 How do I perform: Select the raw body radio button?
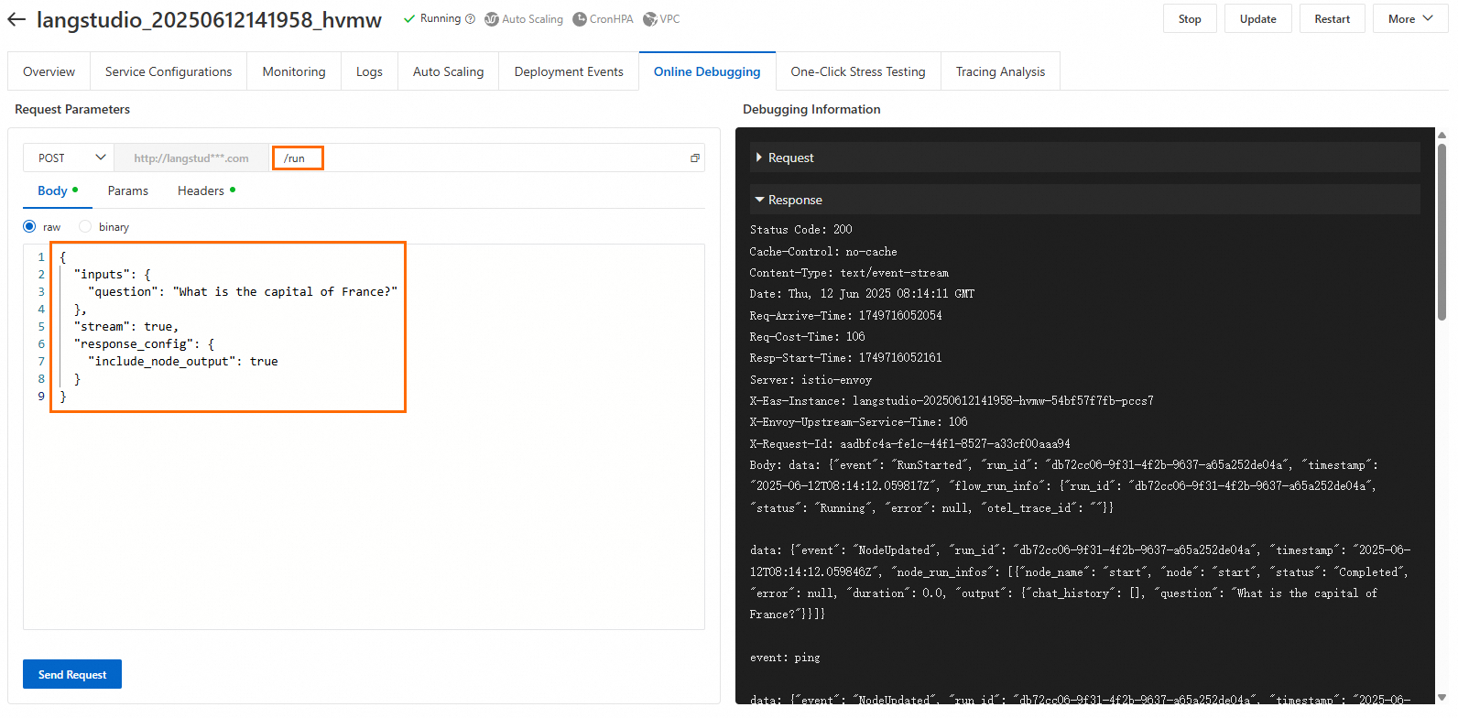(x=29, y=226)
